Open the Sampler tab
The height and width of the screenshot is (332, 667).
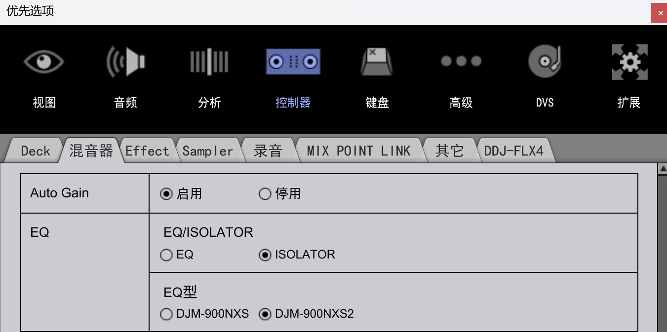coord(208,150)
